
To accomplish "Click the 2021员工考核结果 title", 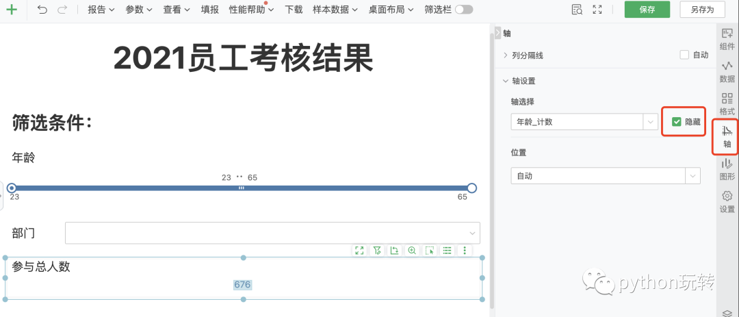I will pyautogui.click(x=243, y=58).
